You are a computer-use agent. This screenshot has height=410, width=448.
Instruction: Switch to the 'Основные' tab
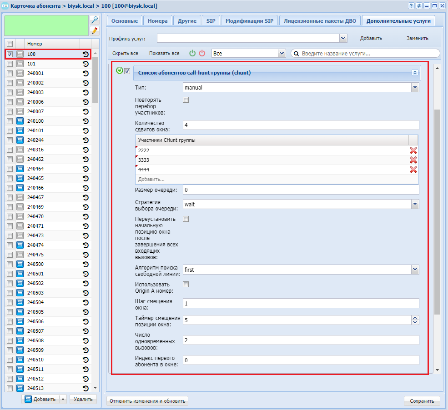coord(124,21)
